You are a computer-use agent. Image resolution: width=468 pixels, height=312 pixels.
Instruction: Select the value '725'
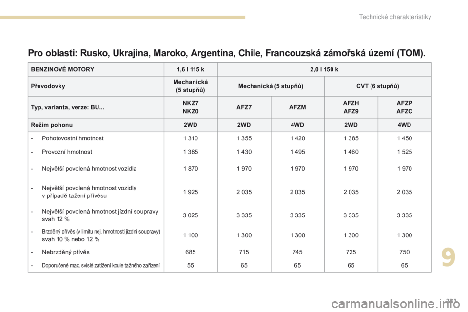tap(351, 252)
